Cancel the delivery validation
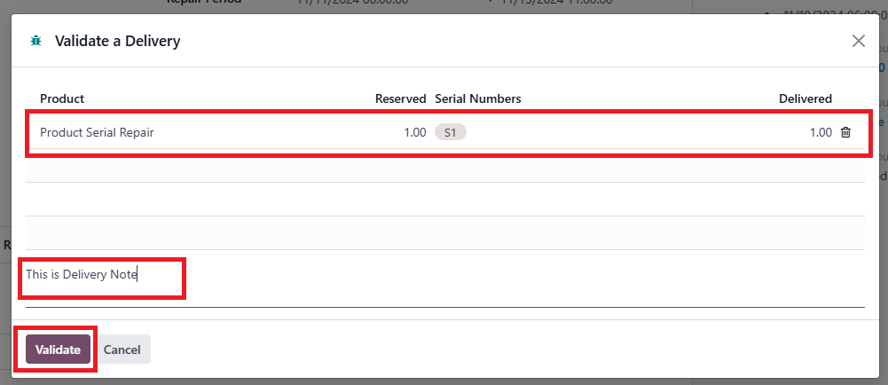Screen dimensions: 888x385 pyautogui.click(x=122, y=350)
